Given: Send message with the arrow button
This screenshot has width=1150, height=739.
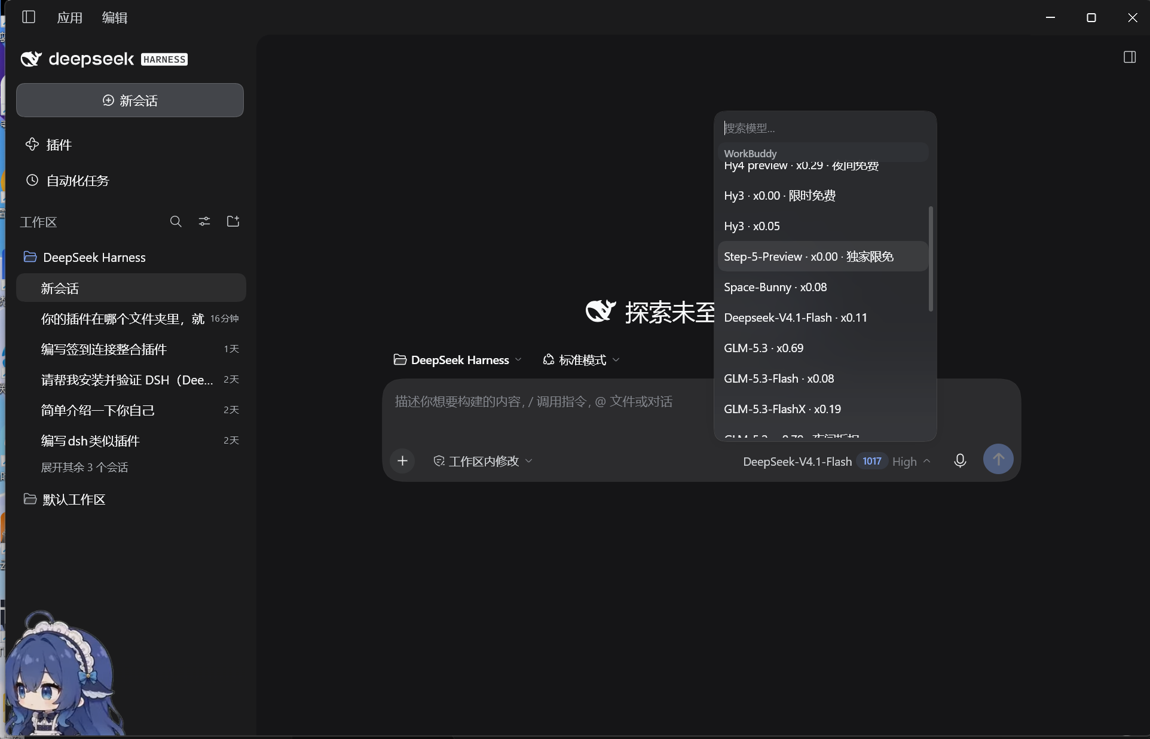Looking at the screenshot, I should pyautogui.click(x=998, y=459).
